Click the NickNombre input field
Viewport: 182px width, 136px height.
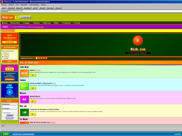[x=9, y=106]
